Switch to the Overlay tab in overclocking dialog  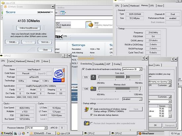[x=117, y=64]
